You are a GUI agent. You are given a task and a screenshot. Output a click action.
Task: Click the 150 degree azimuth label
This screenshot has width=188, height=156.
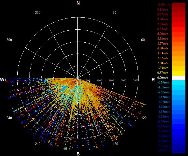click(x=115, y=144)
